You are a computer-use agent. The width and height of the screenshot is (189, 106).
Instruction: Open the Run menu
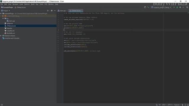(37, 4)
